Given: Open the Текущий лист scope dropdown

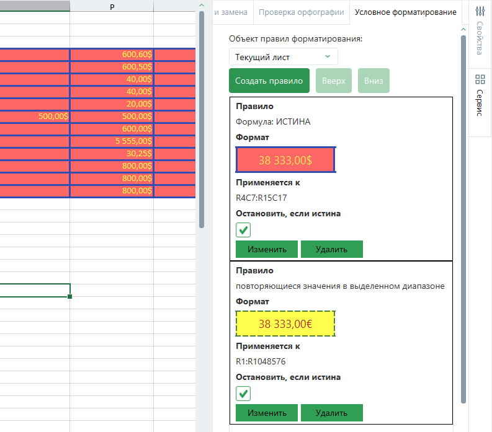Looking at the screenshot, I should coord(284,57).
